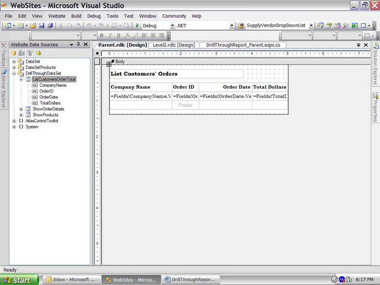Click the Footer cell in the table
The height and width of the screenshot is (285, 380).
(186, 105)
